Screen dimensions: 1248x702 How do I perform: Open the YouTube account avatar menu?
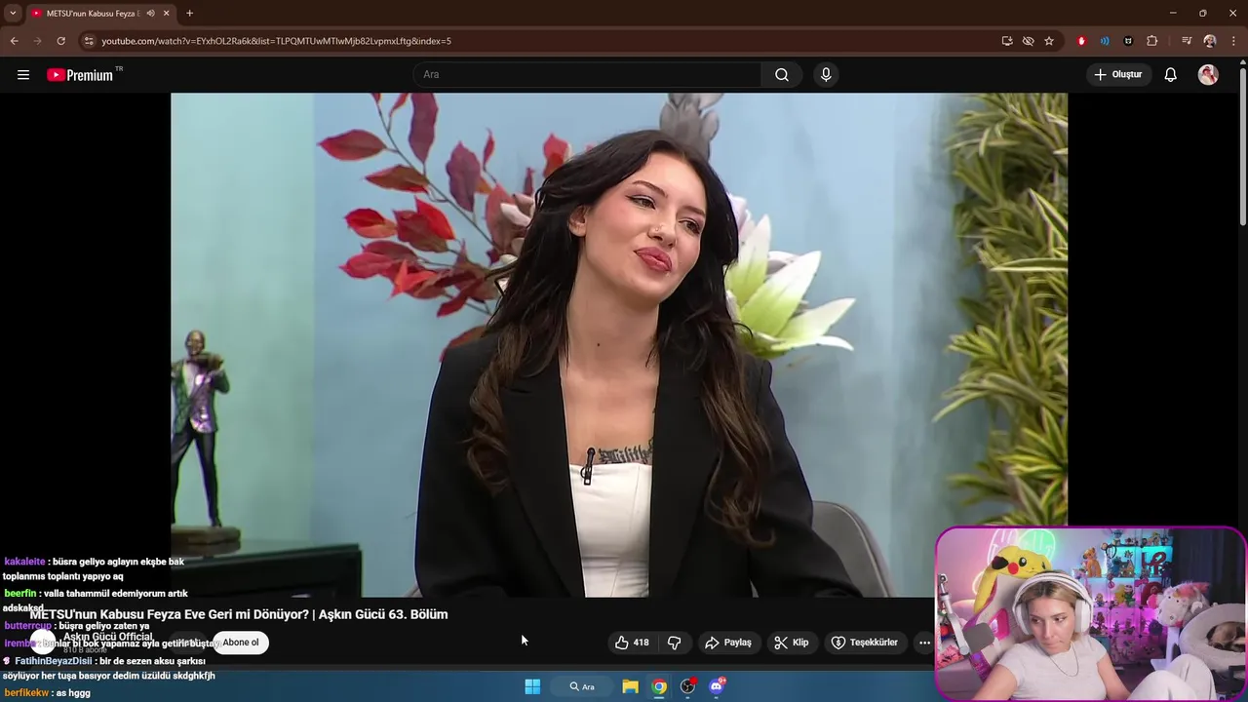[x=1208, y=75]
